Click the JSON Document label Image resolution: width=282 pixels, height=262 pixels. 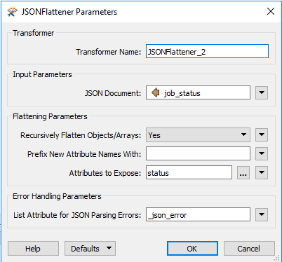113,93
